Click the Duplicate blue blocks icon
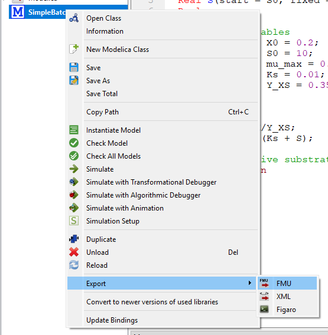The height and width of the screenshot is (335, 328). 74,239
